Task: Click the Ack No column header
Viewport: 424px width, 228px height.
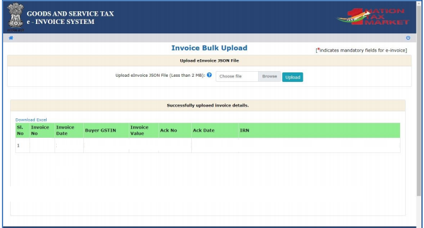Action: tap(175, 130)
